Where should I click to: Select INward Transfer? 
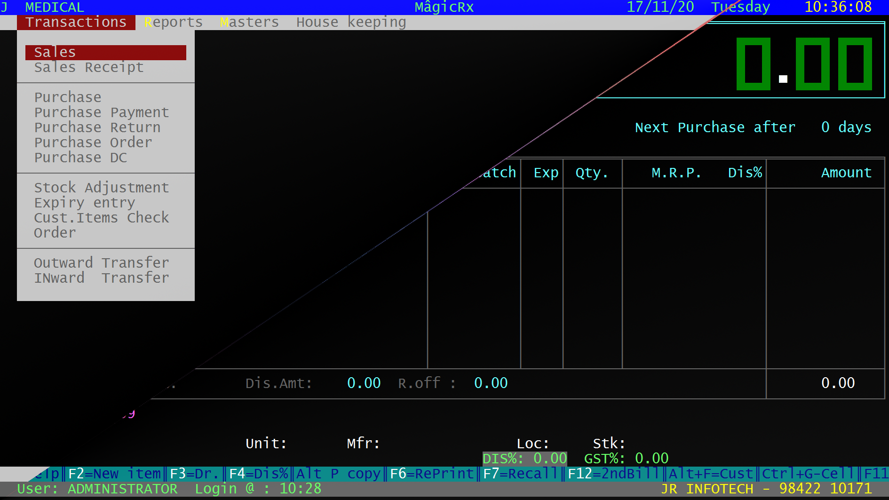(x=101, y=278)
